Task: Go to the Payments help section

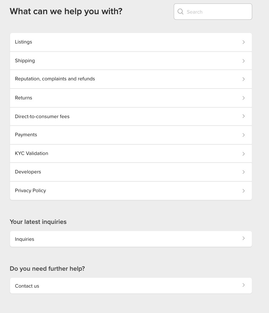Action: tap(131, 135)
